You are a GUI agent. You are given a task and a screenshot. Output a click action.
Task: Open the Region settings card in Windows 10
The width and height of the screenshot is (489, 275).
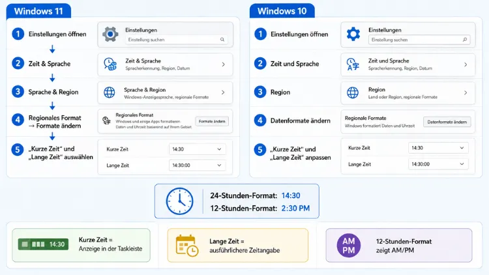coord(408,93)
